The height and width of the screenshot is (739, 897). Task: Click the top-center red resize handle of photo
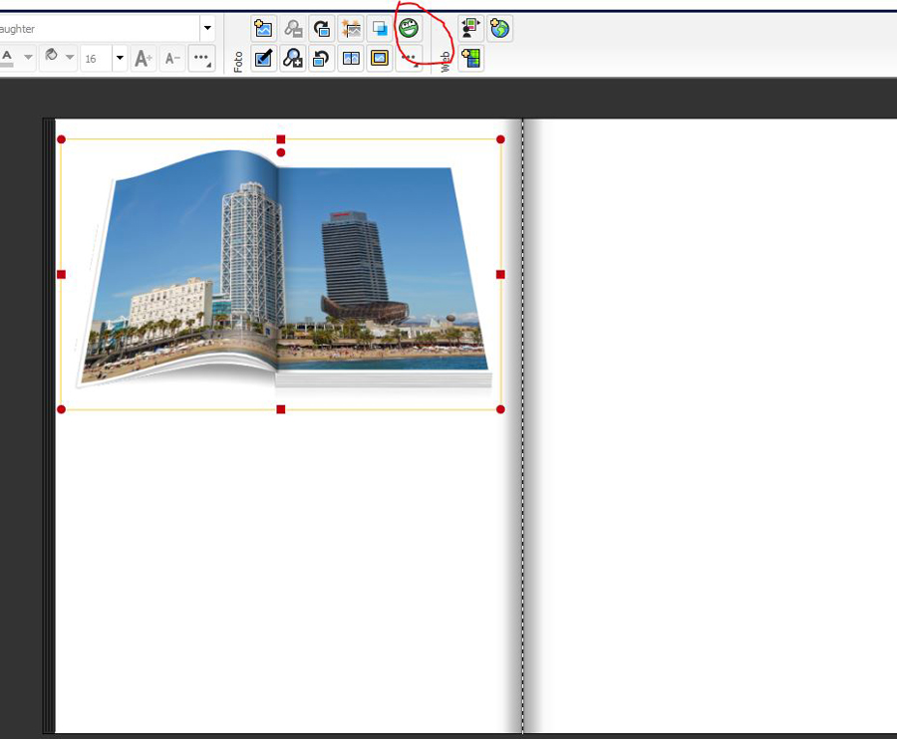(x=281, y=139)
